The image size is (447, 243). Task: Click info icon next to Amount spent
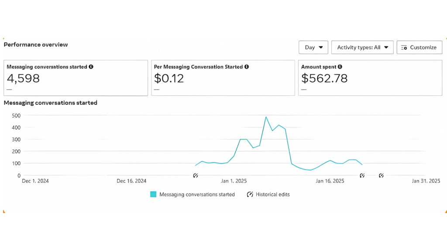pyautogui.click(x=340, y=67)
